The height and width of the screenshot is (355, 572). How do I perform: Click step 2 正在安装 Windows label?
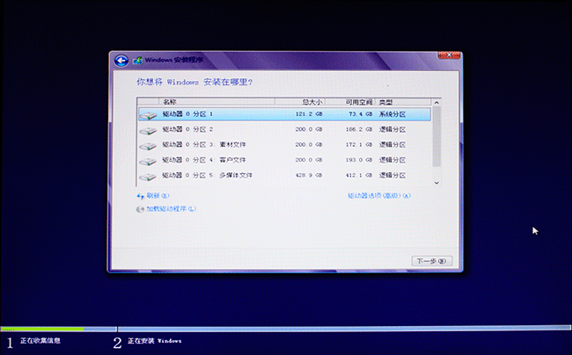point(154,341)
